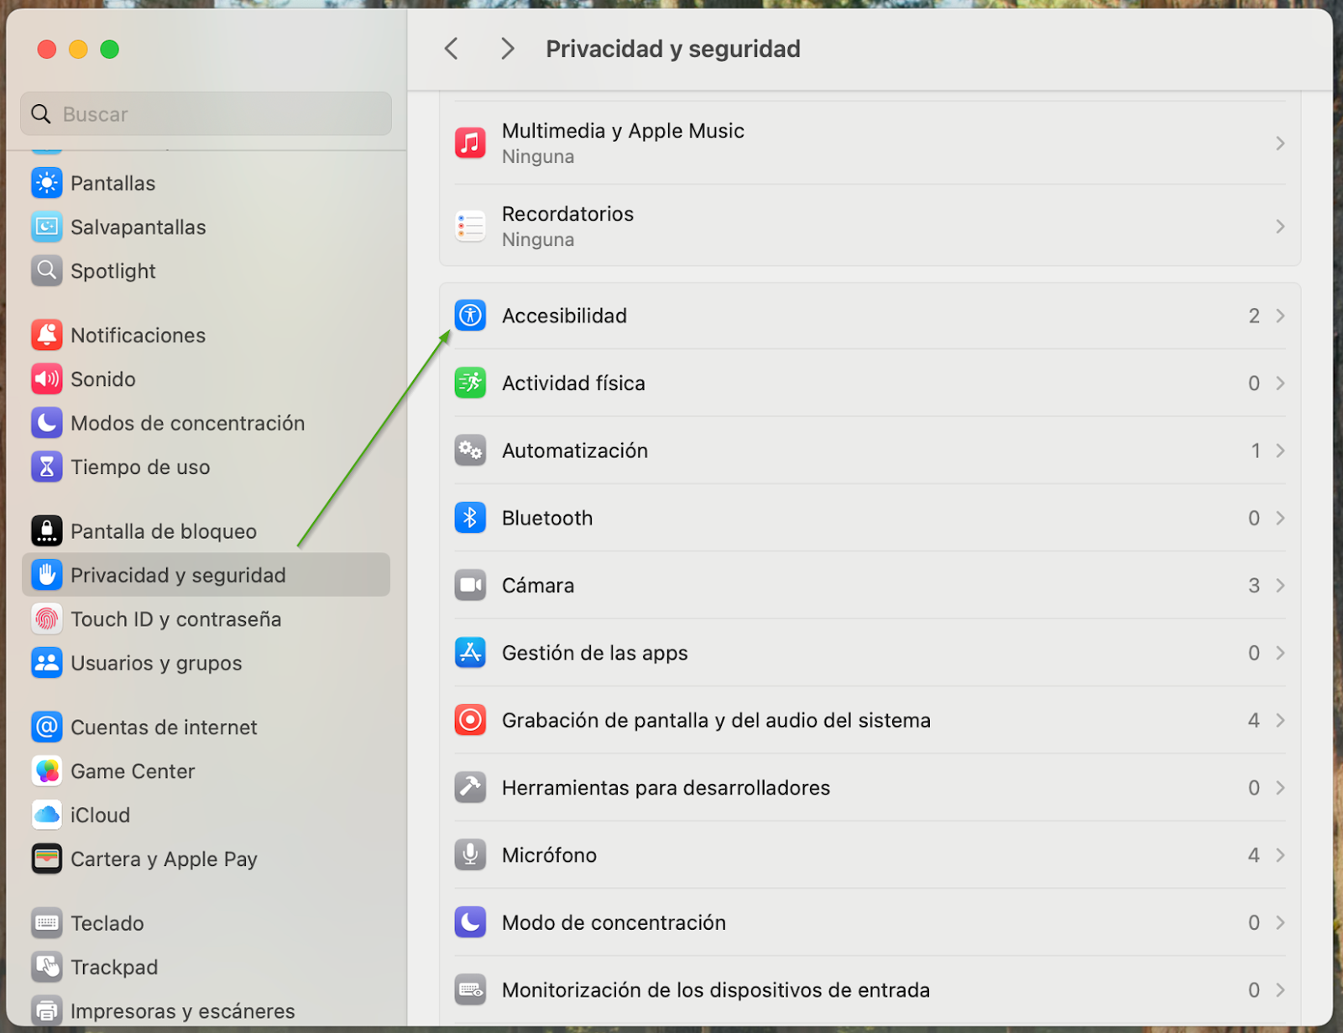1343x1033 pixels.
Task: Go back with the left arrow button
Action: (x=452, y=49)
